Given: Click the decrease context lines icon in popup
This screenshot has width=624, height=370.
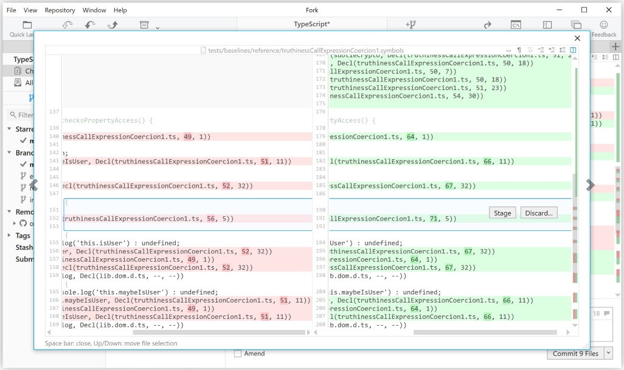Looking at the screenshot, I should point(540,50).
